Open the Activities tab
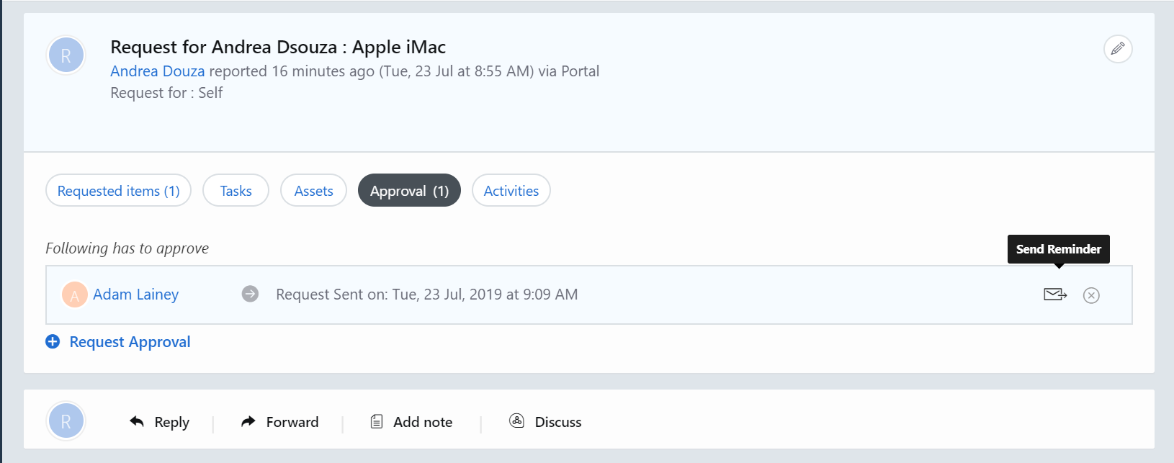Image resolution: width=1174 pixels, height=463 pixels. pos(511,190)
